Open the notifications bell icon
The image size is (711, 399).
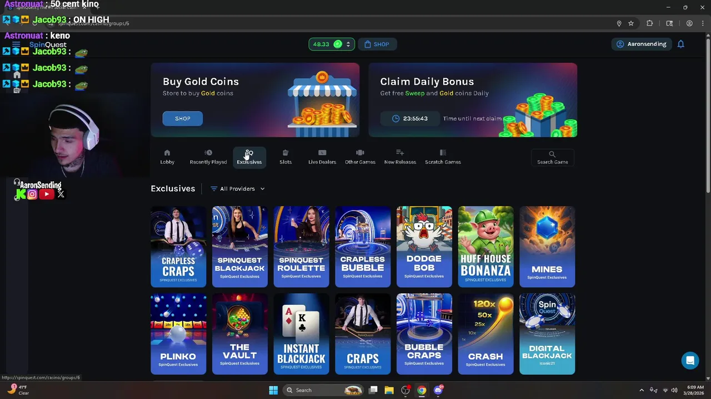pos(680,44)
